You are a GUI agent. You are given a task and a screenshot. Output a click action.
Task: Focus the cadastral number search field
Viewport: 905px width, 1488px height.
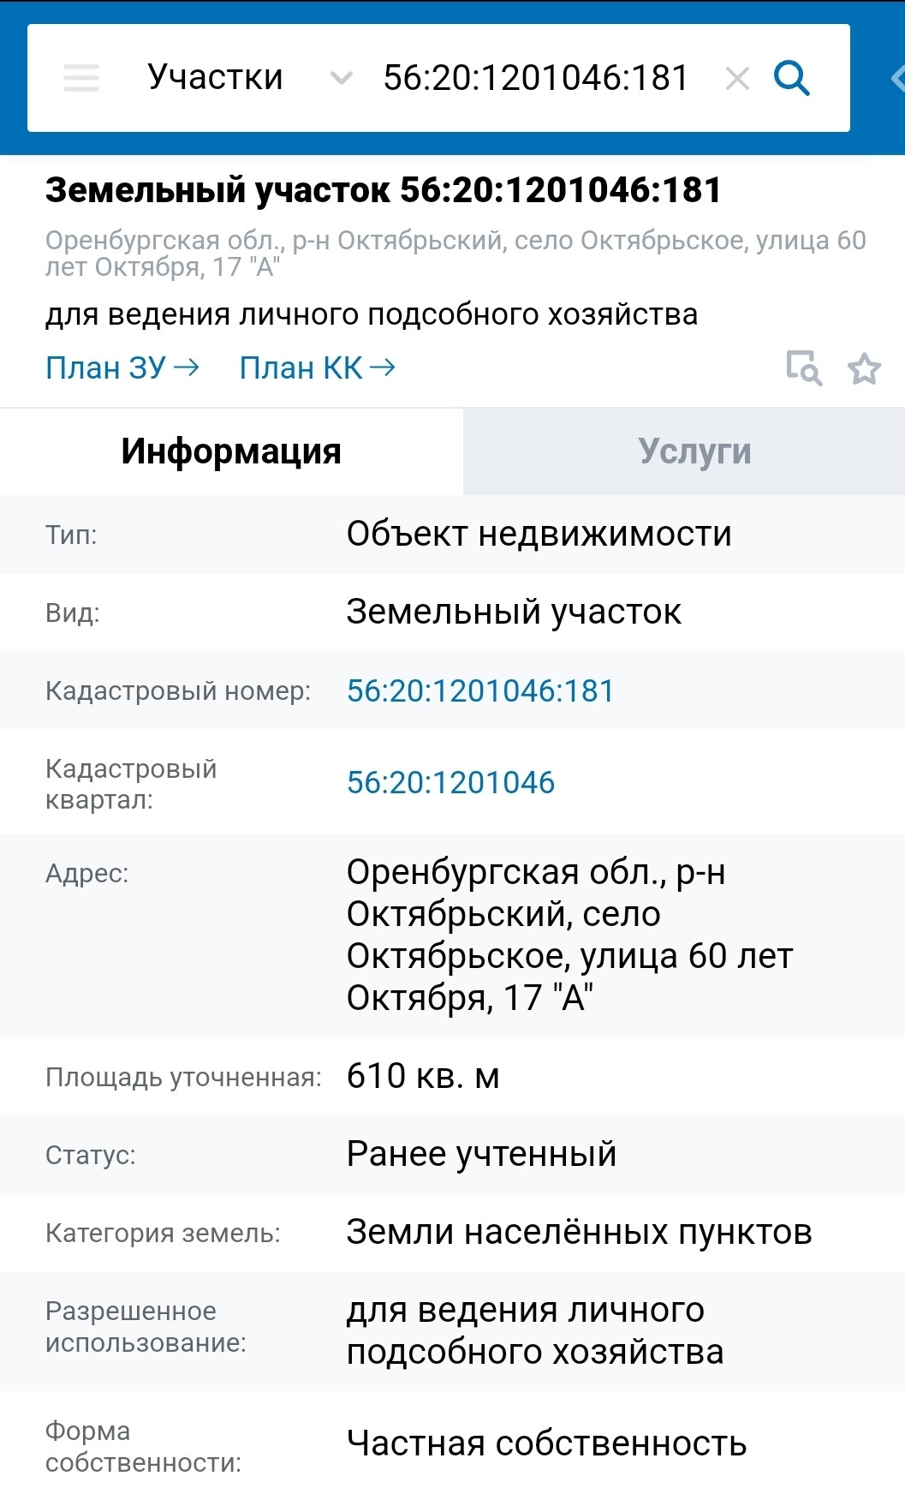tap(535, 78)
